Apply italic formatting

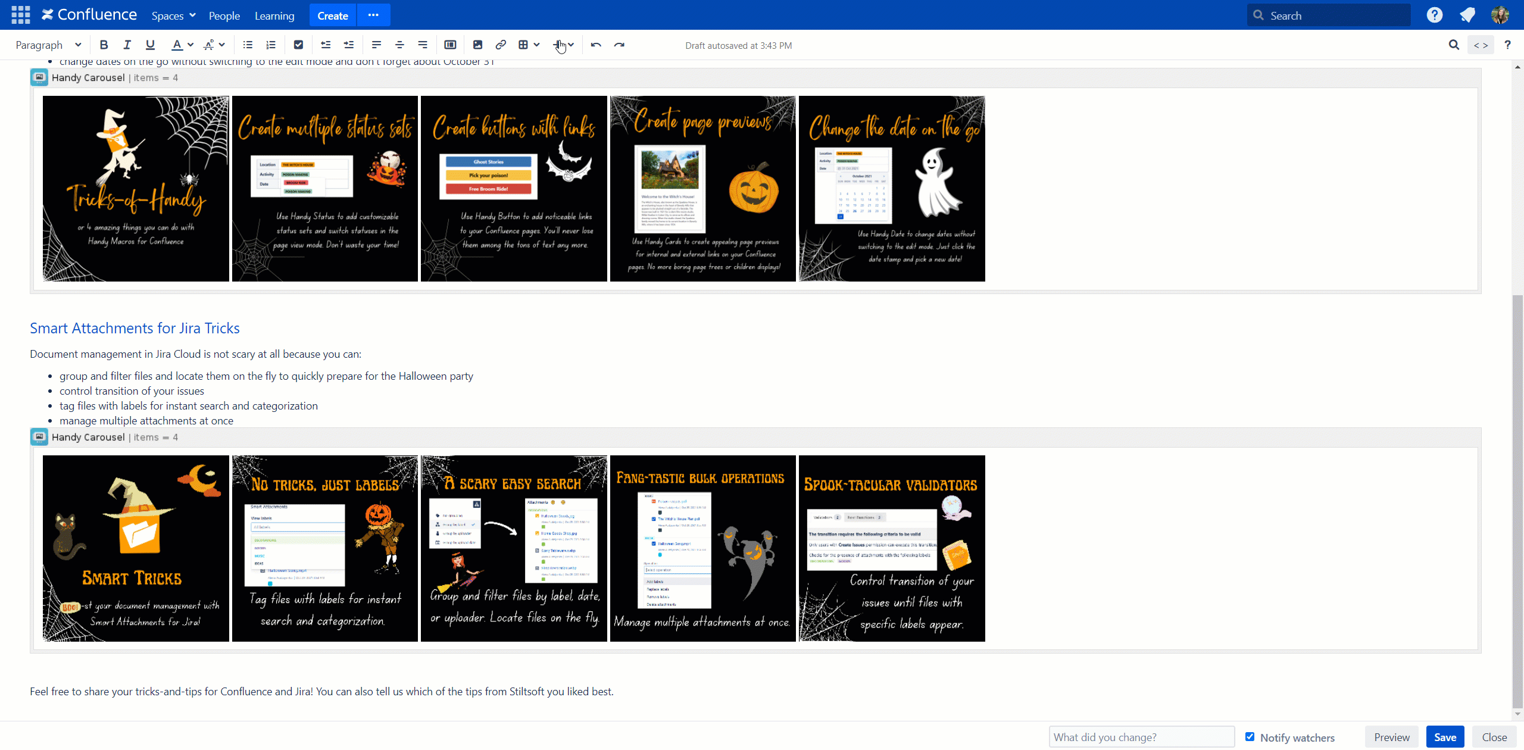(x=127, y=45)
